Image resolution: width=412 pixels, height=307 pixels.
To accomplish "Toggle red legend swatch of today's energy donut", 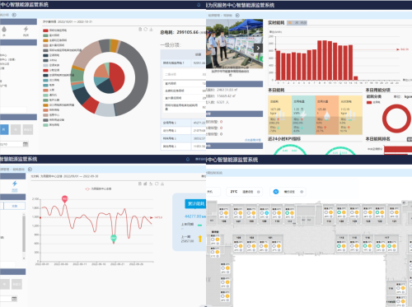I will pos(369,103).
